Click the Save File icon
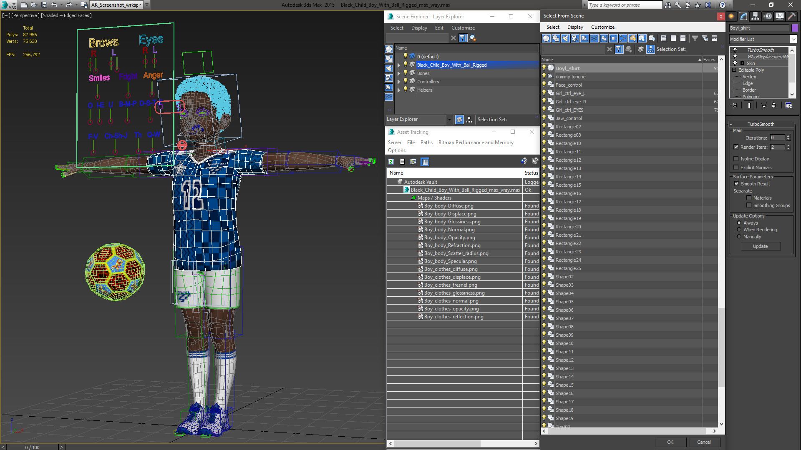801x450 pixels. [44, 5]
